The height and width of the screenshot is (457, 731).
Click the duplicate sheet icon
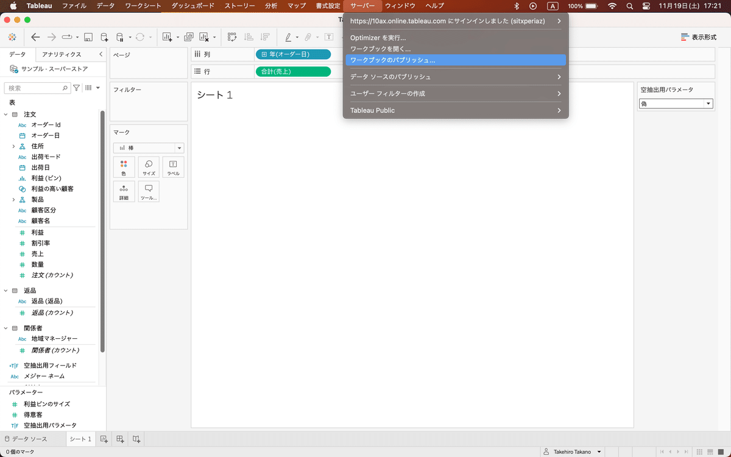pos(189,37)
